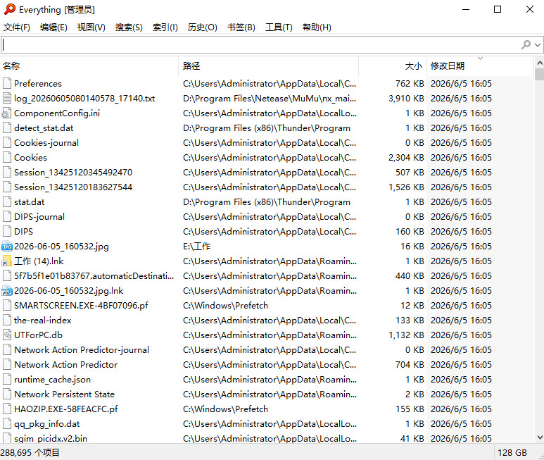Click the file icon of Preferences
The width and height of the screenshot is (544, 460).
click(x=7, y=83)
